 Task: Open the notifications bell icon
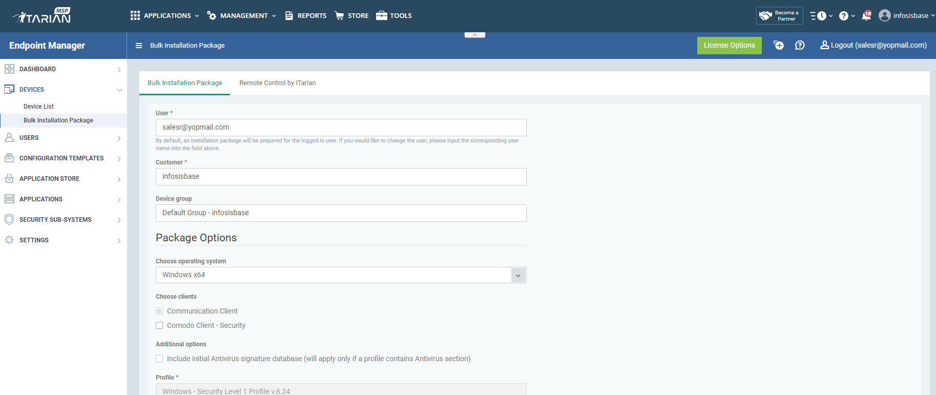866,15
